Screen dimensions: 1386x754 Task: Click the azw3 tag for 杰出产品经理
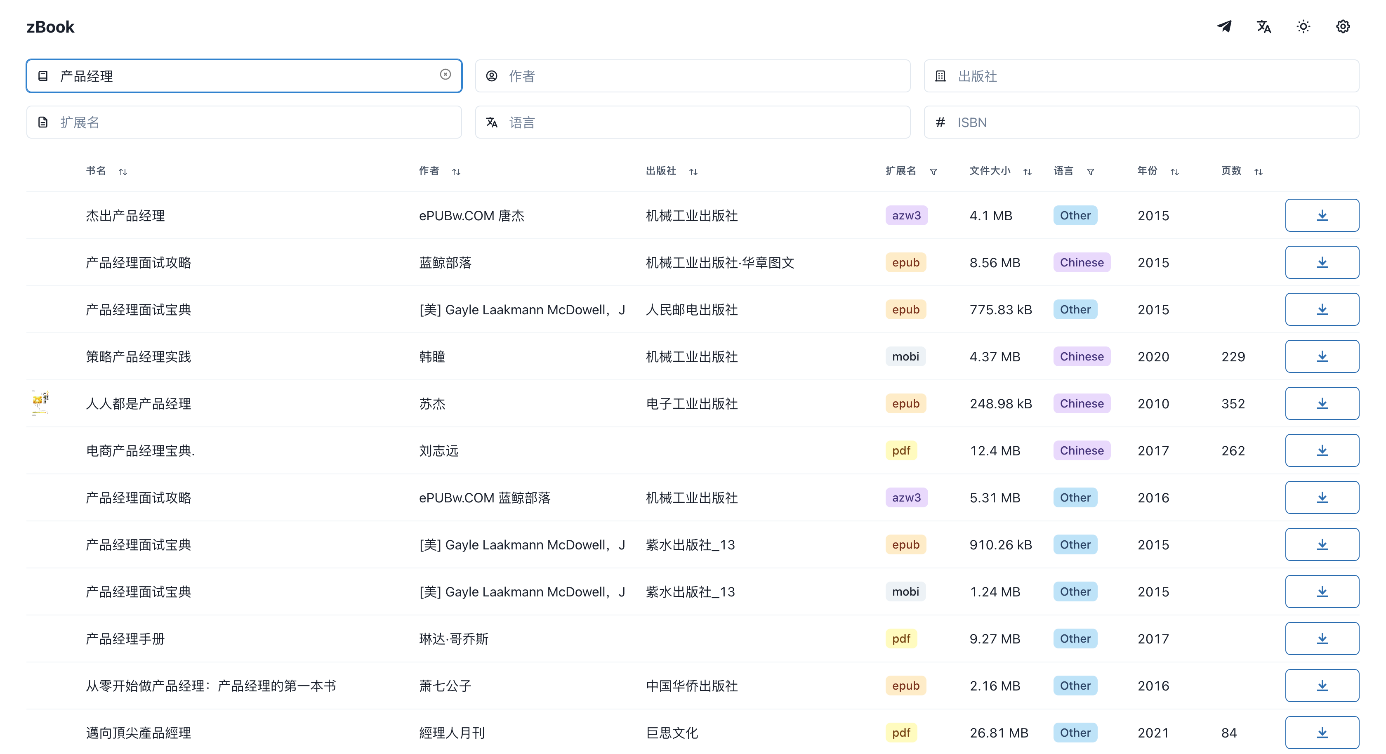[x=906, y=215]
